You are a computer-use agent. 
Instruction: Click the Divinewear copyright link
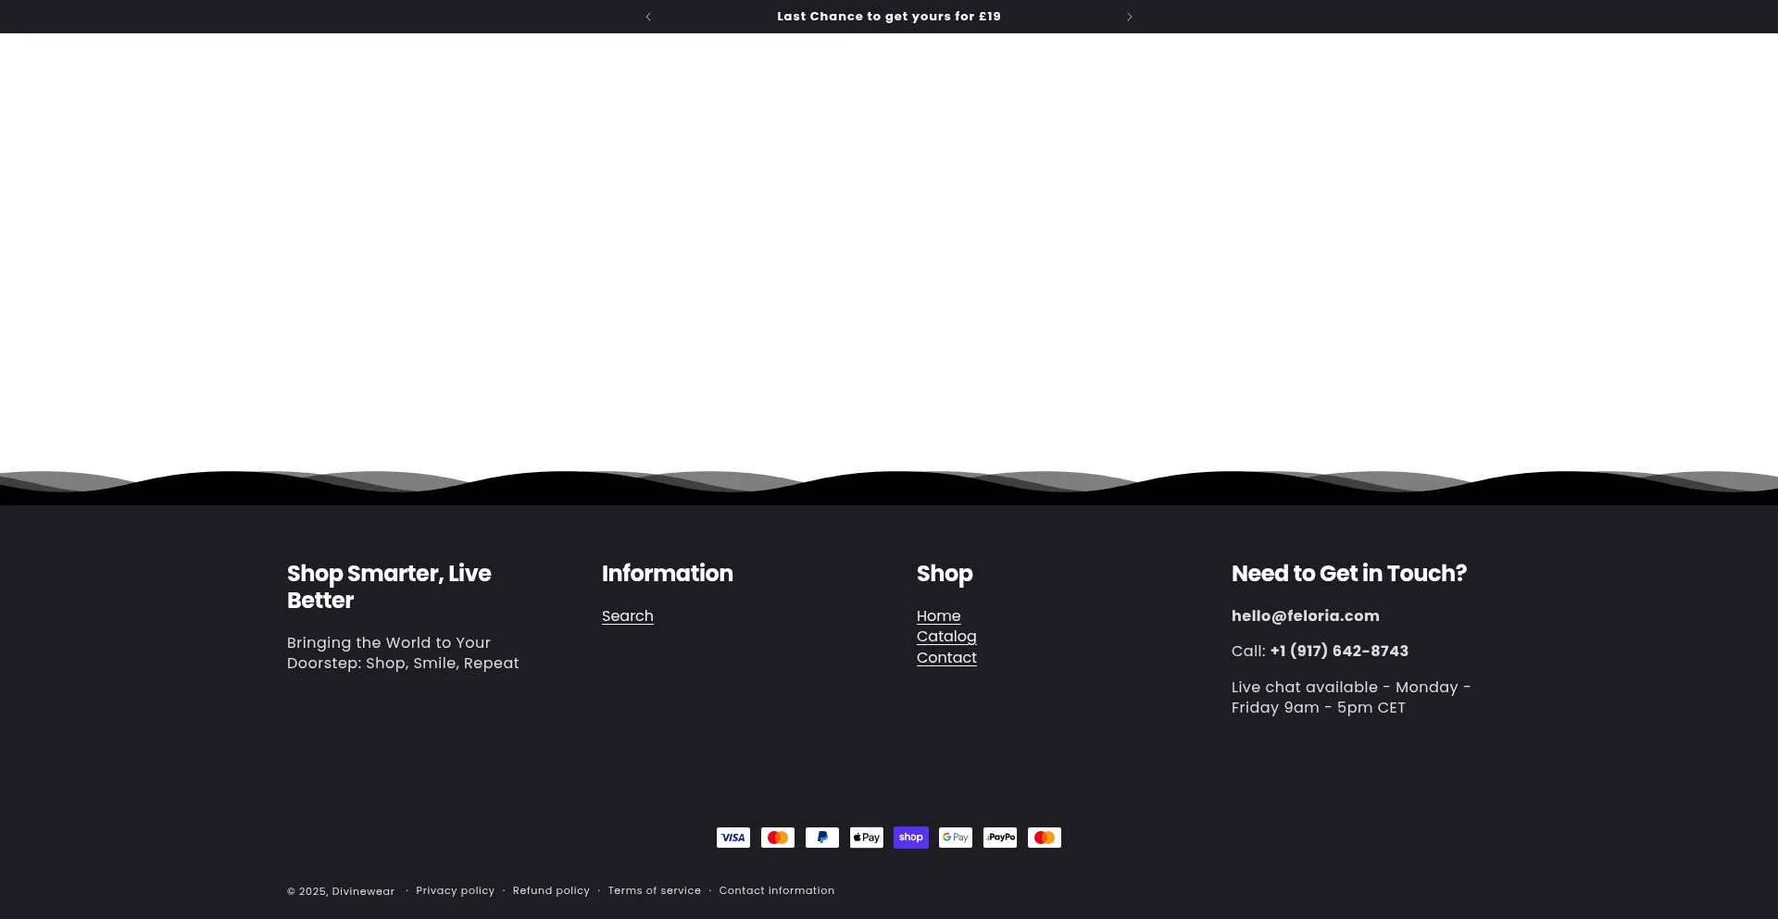coord(363,892)
